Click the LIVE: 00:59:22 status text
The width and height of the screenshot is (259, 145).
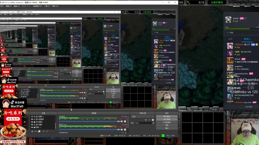(120, 136)
